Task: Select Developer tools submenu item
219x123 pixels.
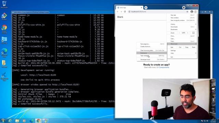Action: 152,59
